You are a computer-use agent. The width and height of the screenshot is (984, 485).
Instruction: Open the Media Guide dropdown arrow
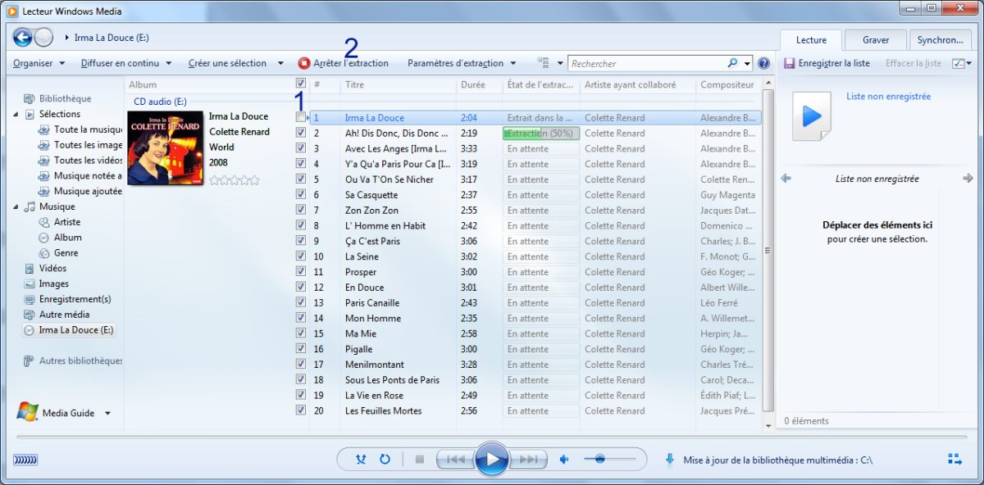click(107, 413)
